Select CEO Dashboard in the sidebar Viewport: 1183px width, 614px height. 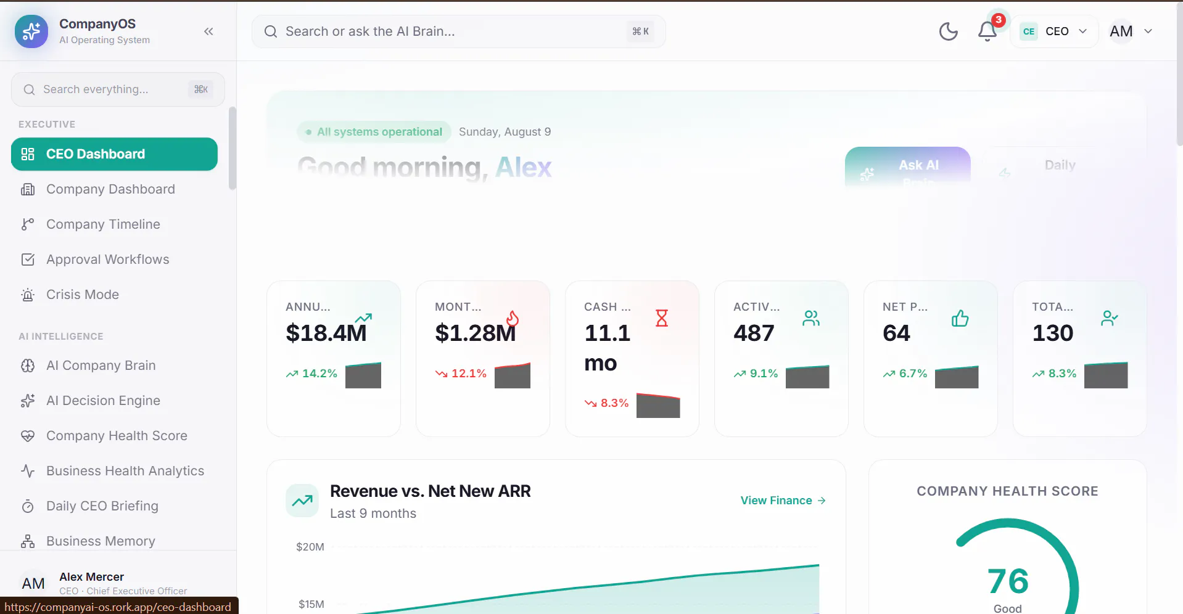(x=114, y=154)
